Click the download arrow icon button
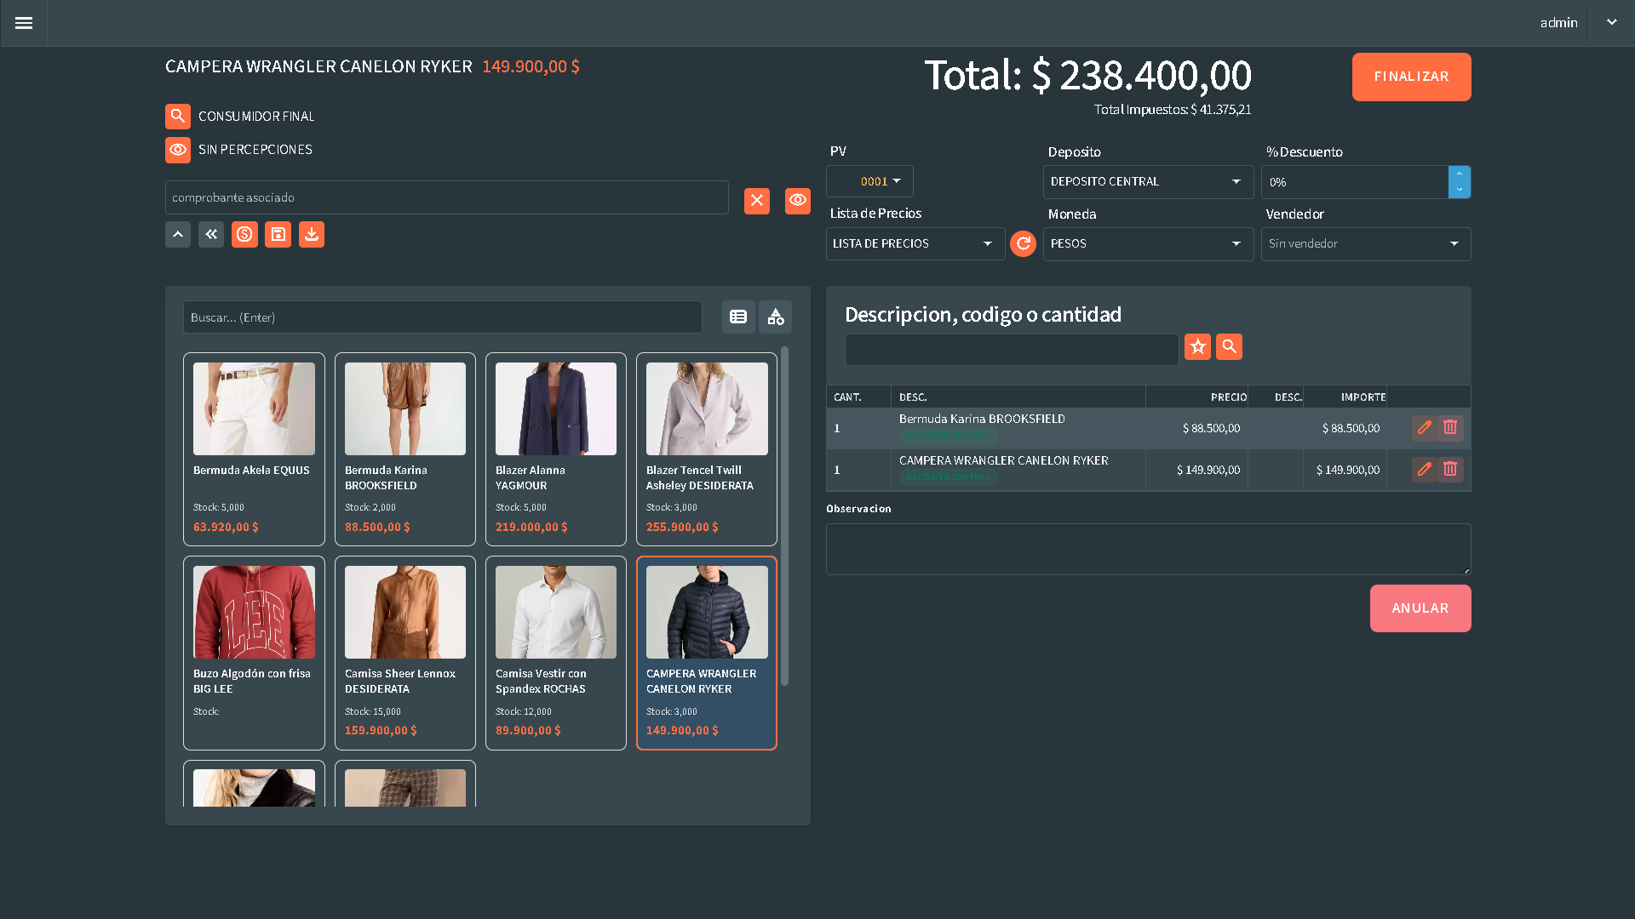Image resolution: width=1635 pixels, height=919 pixels. pos(312,235)
